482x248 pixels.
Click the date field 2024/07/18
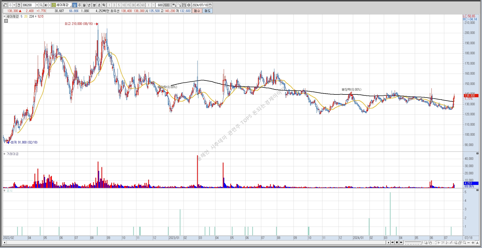(200, 5)
